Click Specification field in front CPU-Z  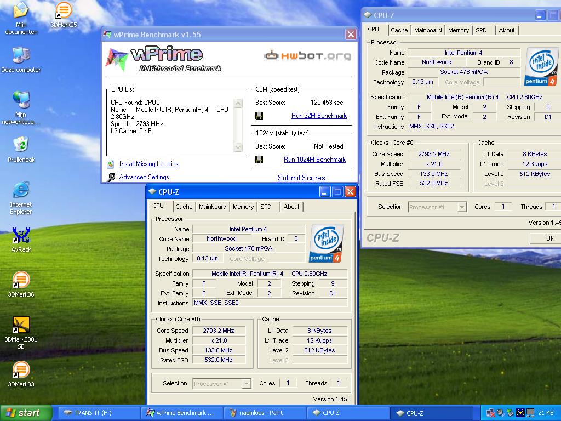tap(270, 274)
